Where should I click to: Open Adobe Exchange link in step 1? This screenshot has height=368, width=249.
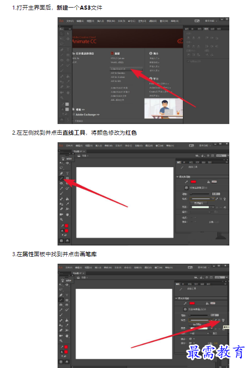(87, 114)
